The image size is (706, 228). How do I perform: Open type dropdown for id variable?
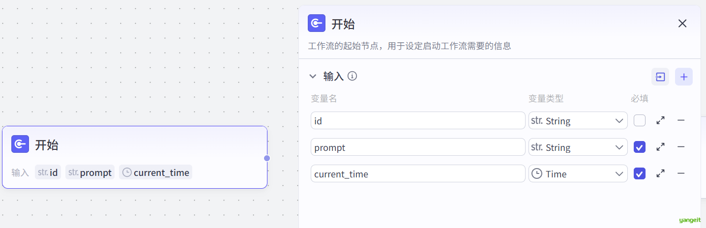click(x=578, y=120)
